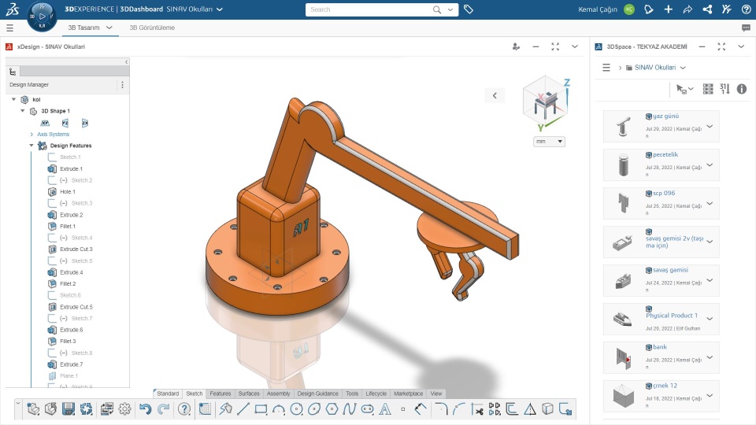Screen dimensions: 756x425
Task: Select the Point sketch tool
Action: 403,409
